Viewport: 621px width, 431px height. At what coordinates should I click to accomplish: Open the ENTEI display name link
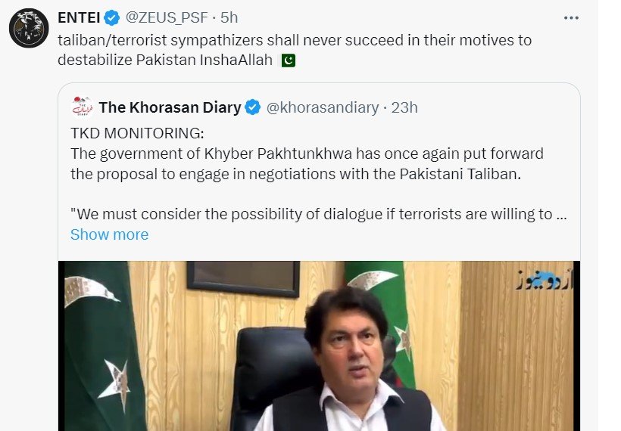click(79, 17)
